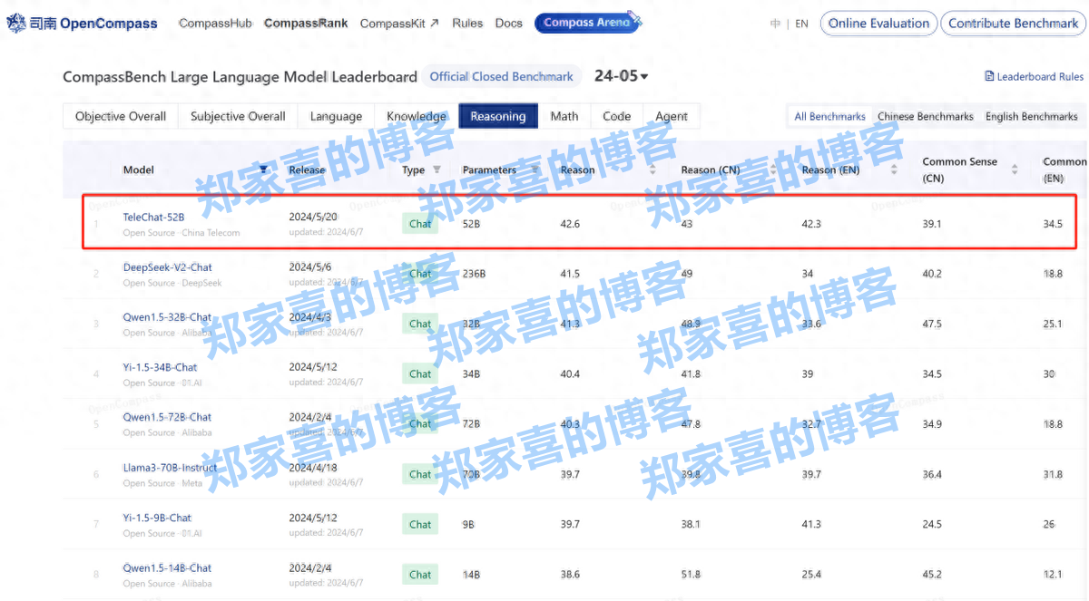Expand the Reason column sort selector
Screen dimensions: 1089x601
coord(652,170)
